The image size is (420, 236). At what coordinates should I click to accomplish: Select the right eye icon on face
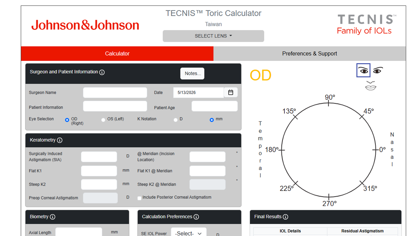[x=364, y=71]
